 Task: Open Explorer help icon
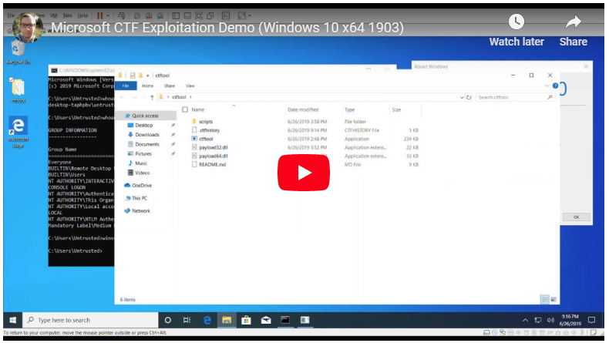tap(555, 86)
